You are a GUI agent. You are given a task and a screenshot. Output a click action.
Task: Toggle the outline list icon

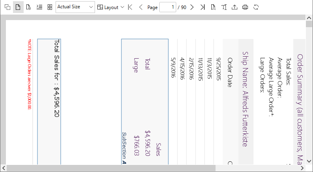tap(39, 7)
